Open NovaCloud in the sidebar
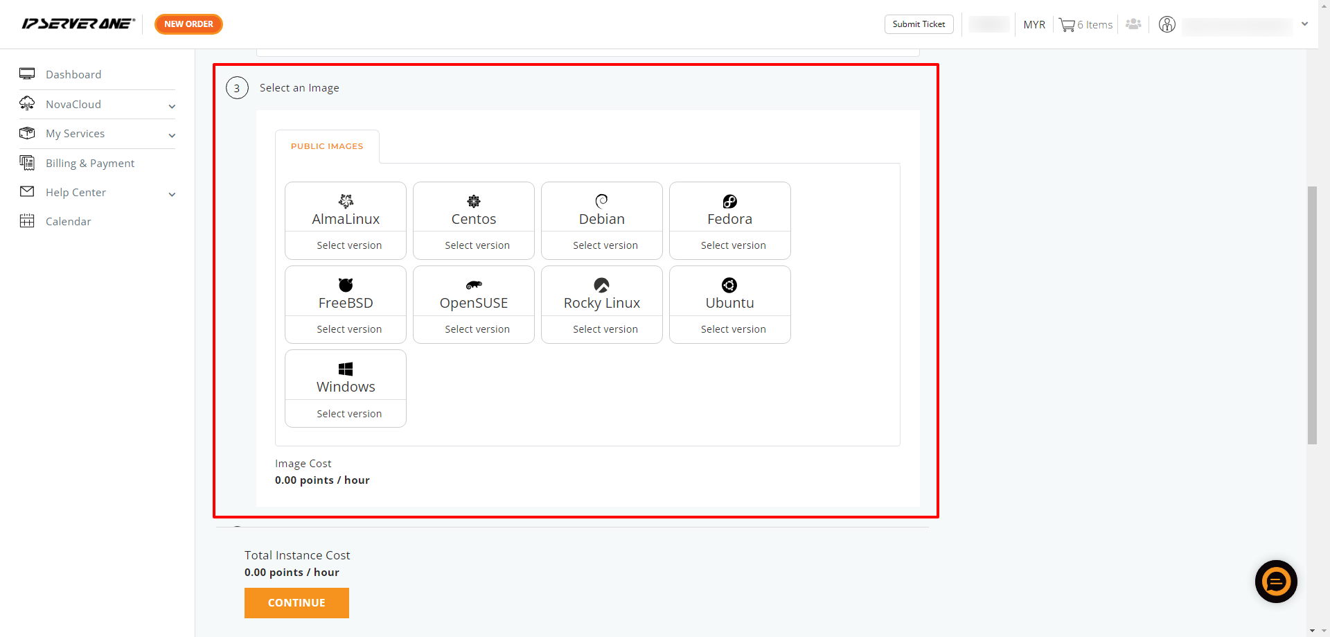 (x=73, y=104)
